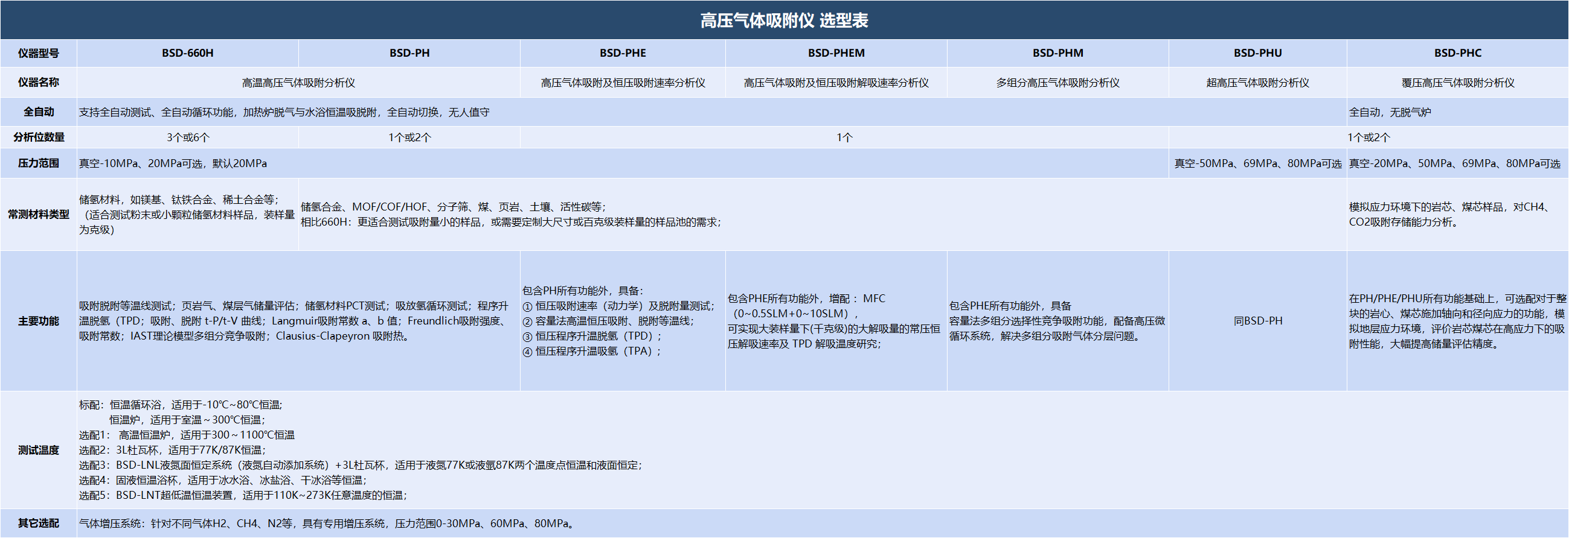Click the BSD-660H model column header
This screenshot has width=1569, height=538.
pyautogui.click(x=188, y=53)
